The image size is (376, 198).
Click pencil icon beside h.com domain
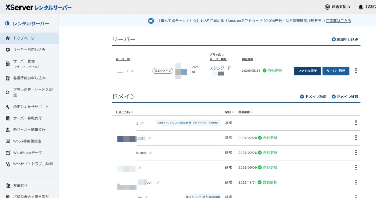point(150,153)
